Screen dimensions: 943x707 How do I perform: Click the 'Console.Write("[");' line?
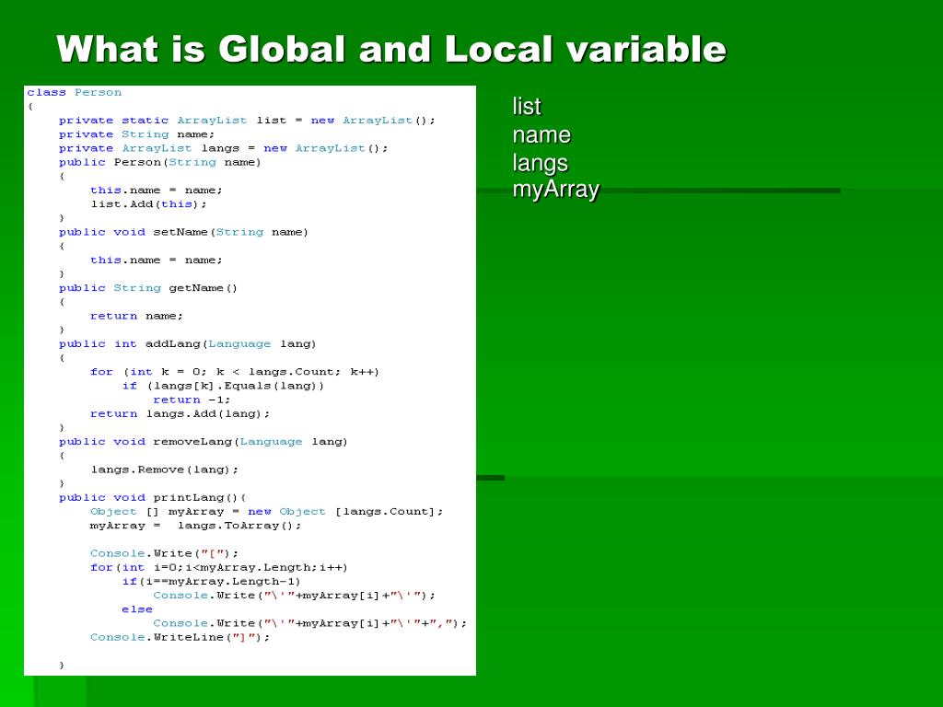point(164,553)
